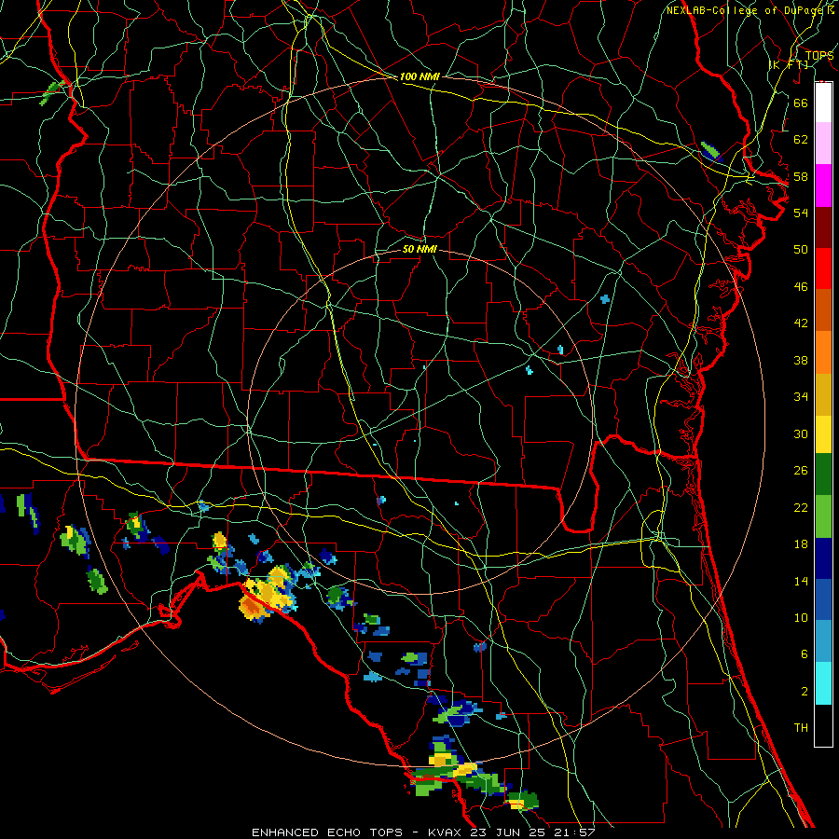
Task: Click the legend value 54
Action: click(x=801, y=213)
